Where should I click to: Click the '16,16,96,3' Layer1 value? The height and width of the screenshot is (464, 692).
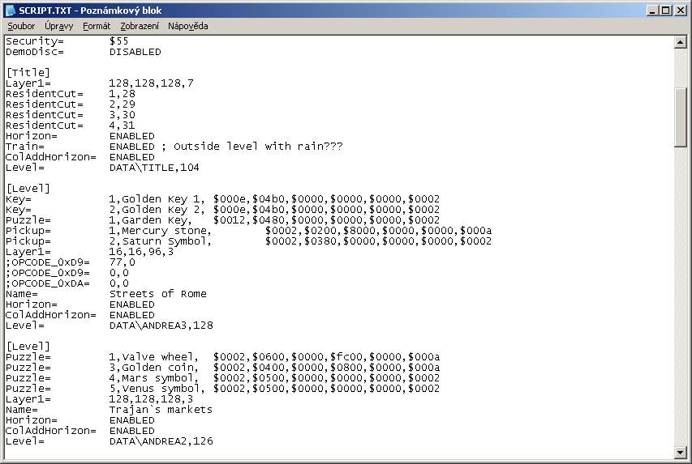coord(141,252)
